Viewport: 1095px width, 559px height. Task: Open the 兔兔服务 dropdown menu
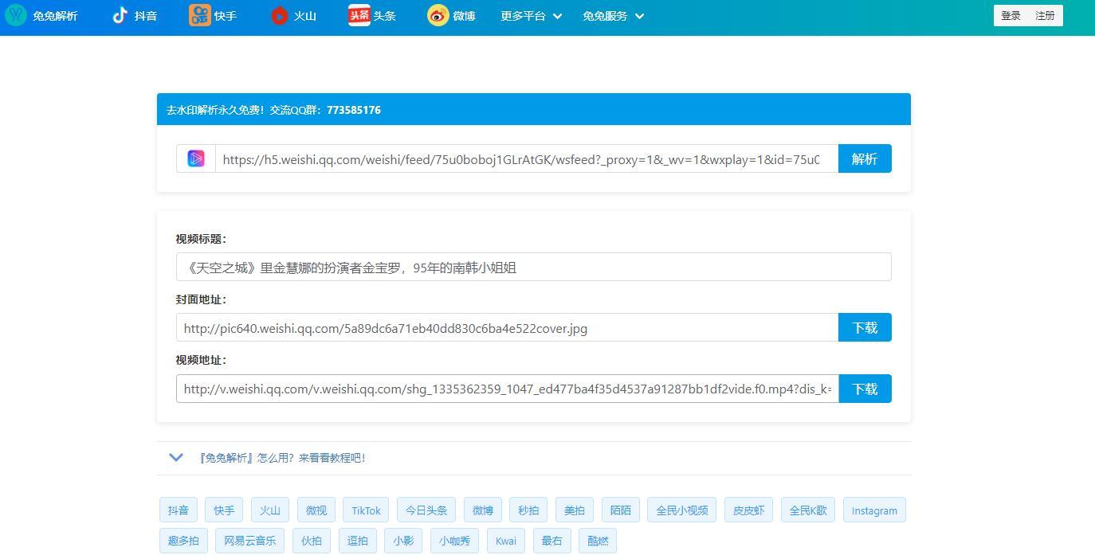(613, 16)
